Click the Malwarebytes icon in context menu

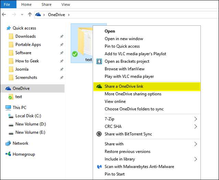[x=100, y=167]
